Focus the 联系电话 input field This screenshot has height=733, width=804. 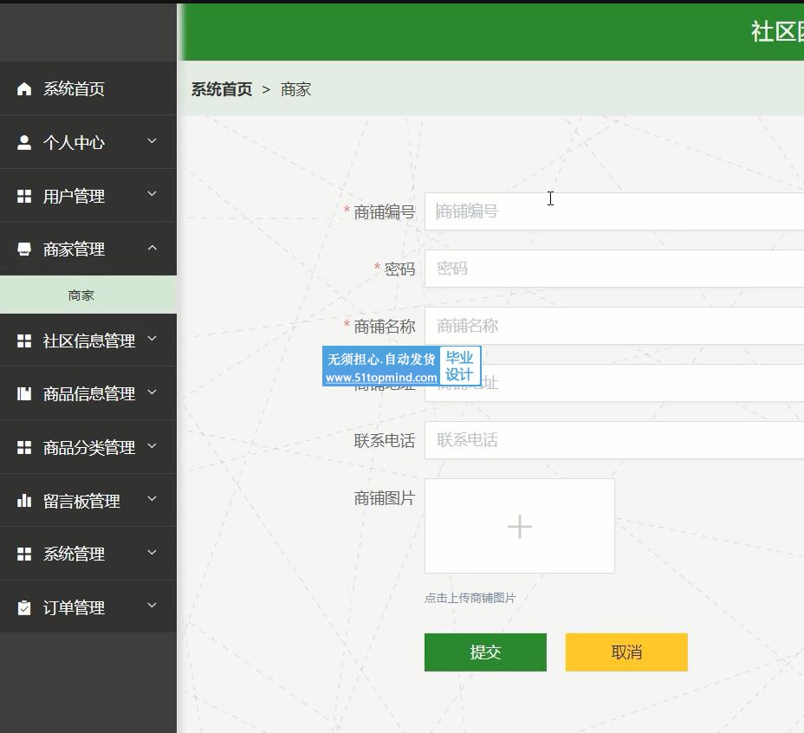(614, 440)
